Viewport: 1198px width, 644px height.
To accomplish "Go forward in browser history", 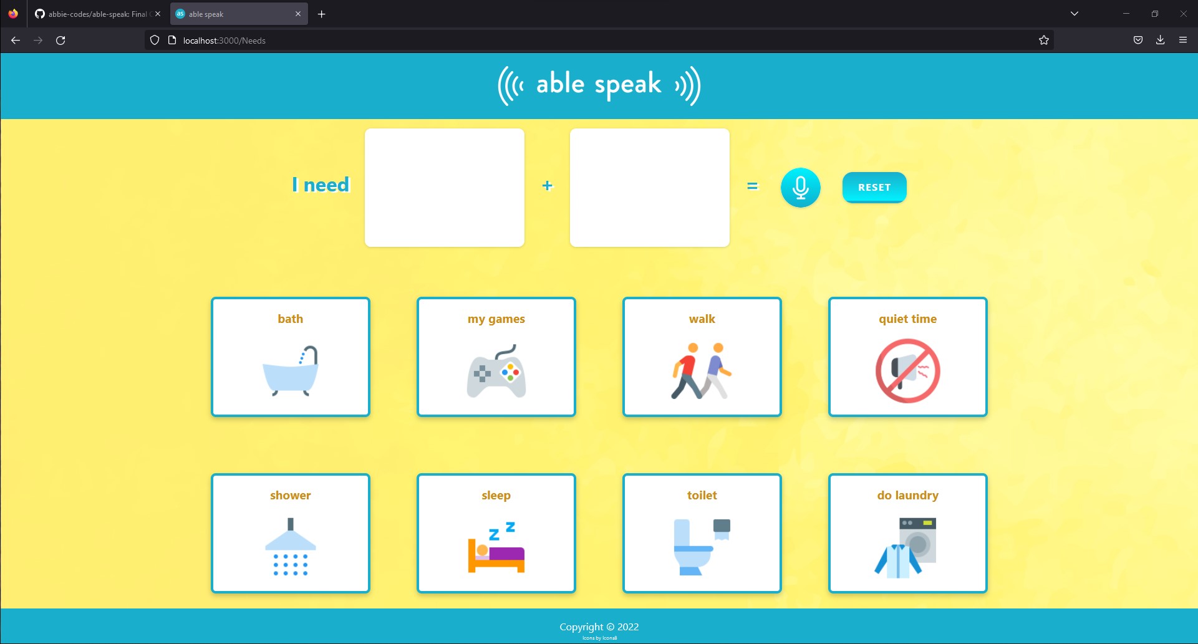I will pos(38,41).
